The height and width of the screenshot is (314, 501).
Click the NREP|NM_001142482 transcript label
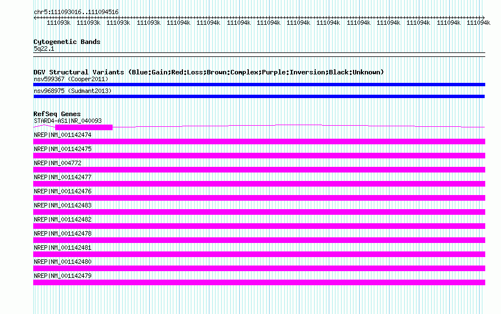[62, 219]
